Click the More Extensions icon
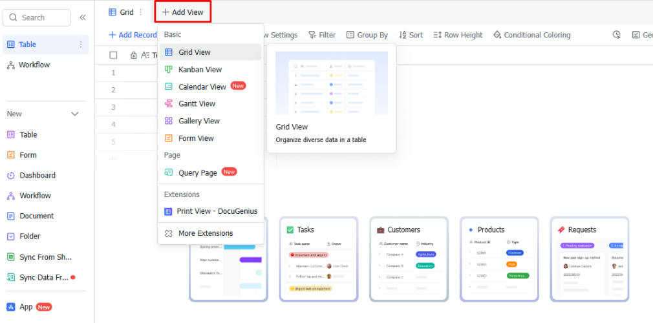This screenshot has height=323, width=653. tap(169, 233)
